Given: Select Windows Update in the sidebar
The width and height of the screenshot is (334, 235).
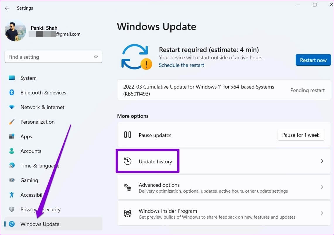Looking at the screenshot, I should tap(53, 224).
